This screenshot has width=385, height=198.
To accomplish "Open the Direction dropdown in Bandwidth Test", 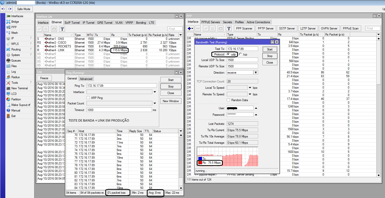I will [256, 73].
